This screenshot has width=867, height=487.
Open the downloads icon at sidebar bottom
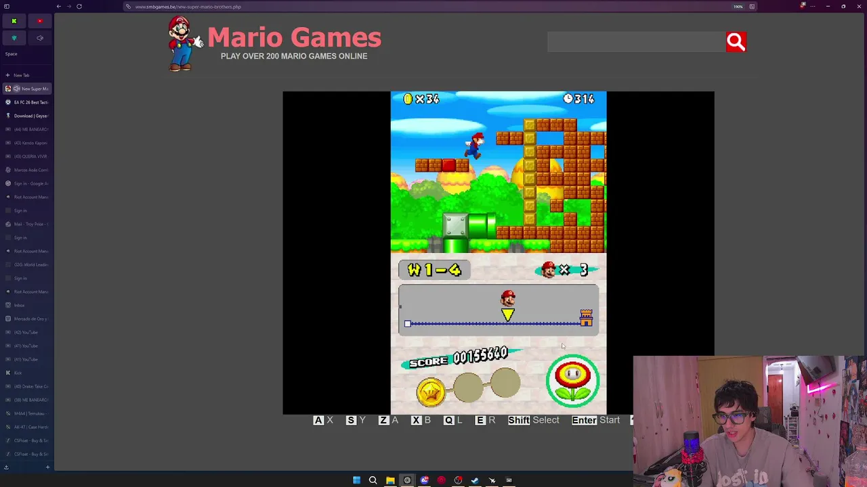pyautogui.click(x=6, y=467)
